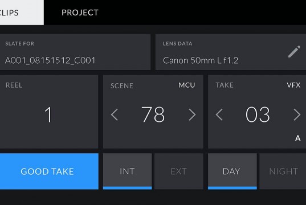Select INT location option
This screenshot has width=306, height=205.
[x=127, y=171]
